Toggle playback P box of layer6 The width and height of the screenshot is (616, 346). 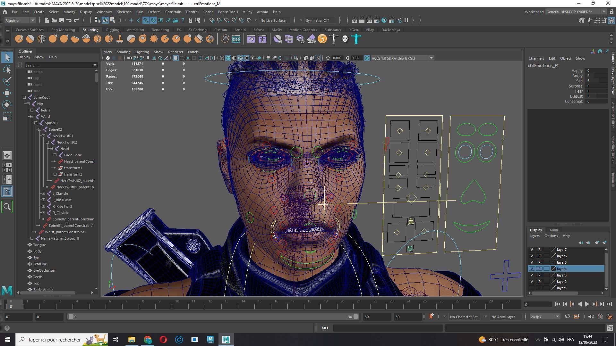[x=539, y=256]
